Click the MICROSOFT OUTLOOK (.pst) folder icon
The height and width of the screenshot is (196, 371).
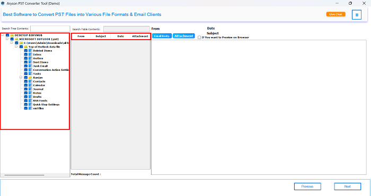click(x=16, y=39)
